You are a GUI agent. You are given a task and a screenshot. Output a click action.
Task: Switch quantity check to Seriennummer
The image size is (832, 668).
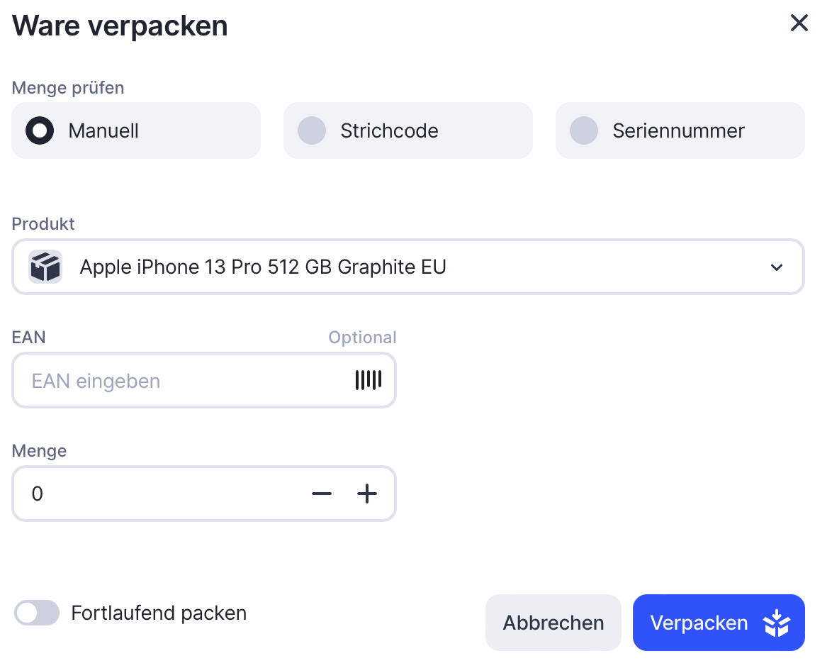click(x=585, y=130)
